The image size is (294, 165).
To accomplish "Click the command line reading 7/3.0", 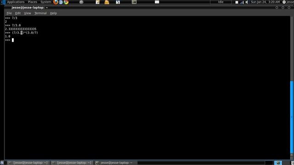I will (x=13, y=25).
